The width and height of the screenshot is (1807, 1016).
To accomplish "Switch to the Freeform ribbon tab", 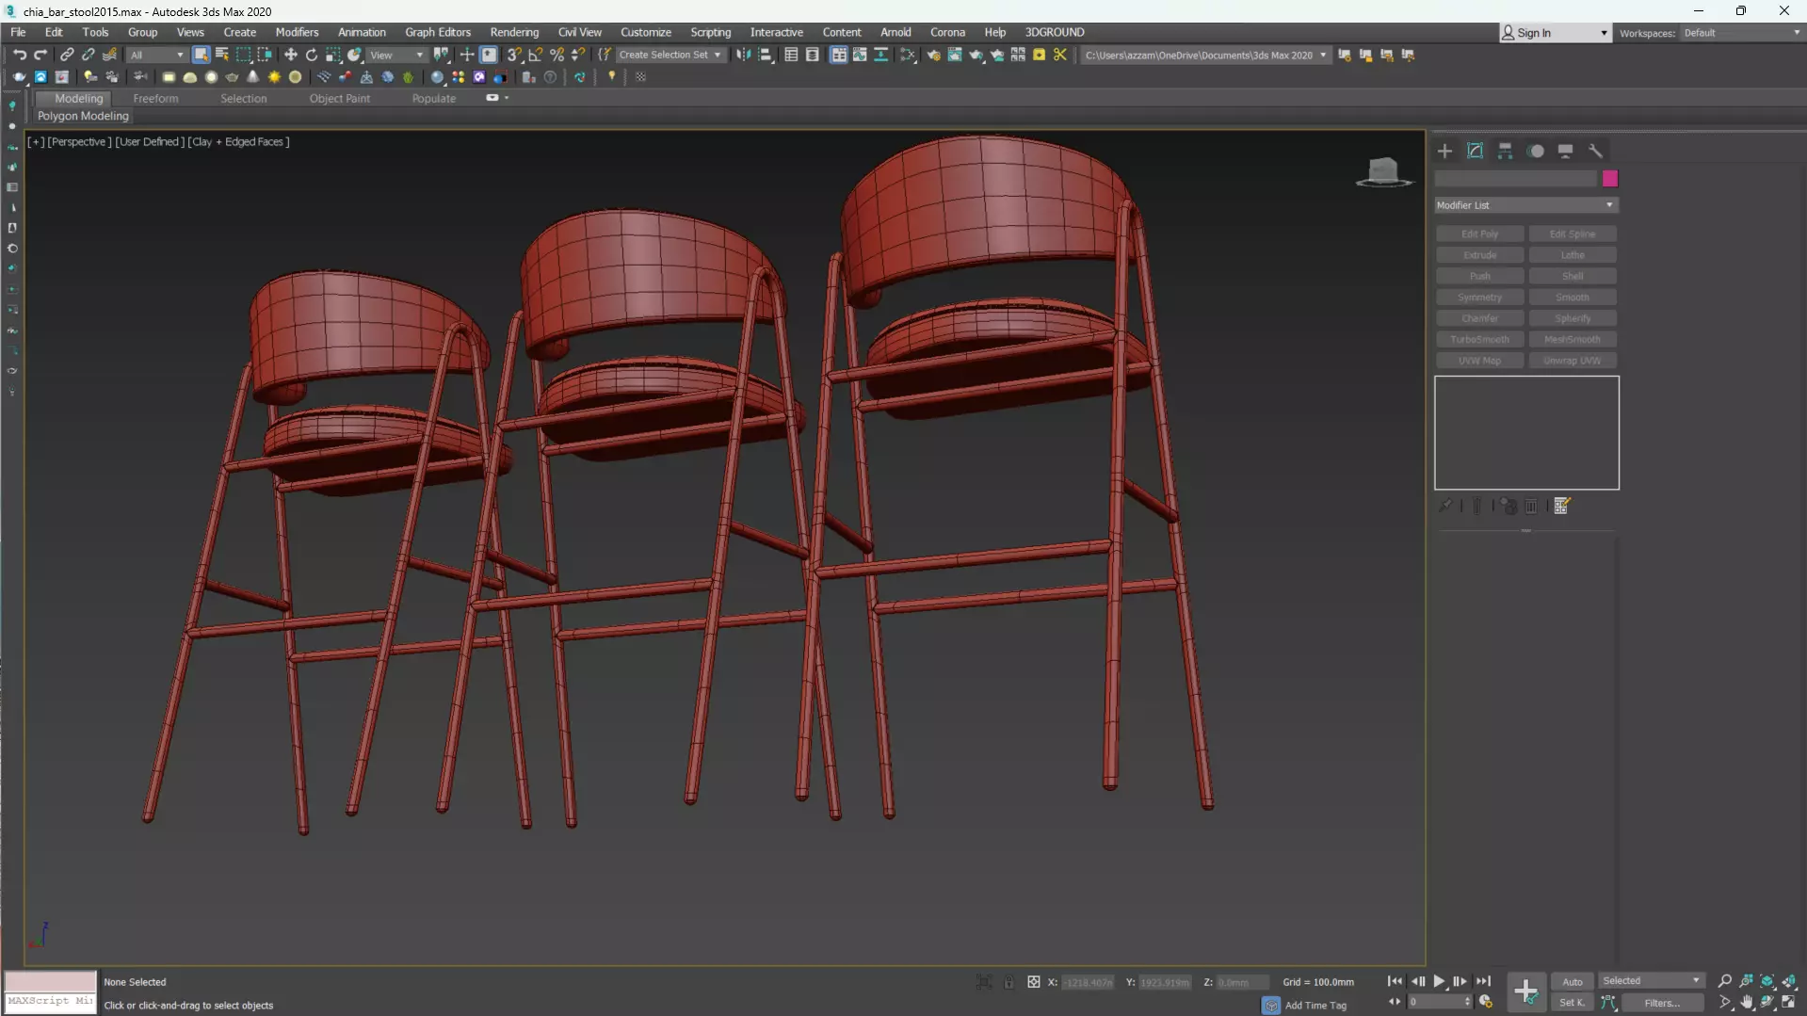I will pos(155,98).
